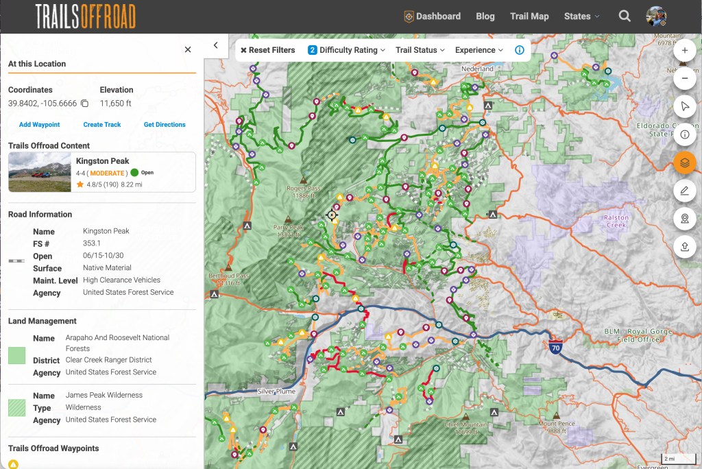
Task: Click the Add Waypoint link
Action: coord(39,125)
